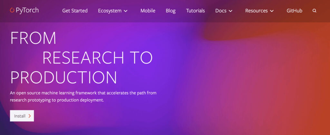Image resolution: width=330 pixels, height=135 pixels.
Task: Navigate to Tutorials
Action: point(196,11)
